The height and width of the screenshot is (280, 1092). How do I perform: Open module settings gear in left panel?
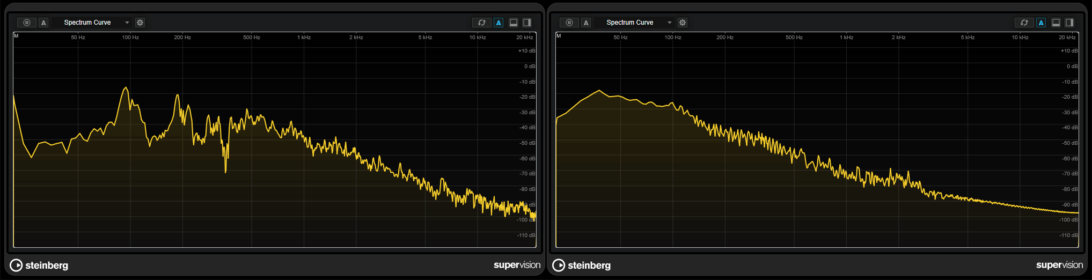tap(140, 23)
